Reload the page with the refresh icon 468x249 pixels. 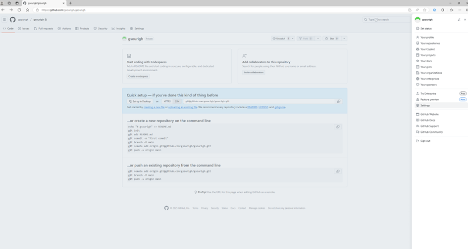(x=19, y=10)
